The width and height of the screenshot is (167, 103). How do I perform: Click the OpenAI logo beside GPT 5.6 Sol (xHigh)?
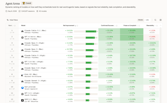click(x=22, y=63)
